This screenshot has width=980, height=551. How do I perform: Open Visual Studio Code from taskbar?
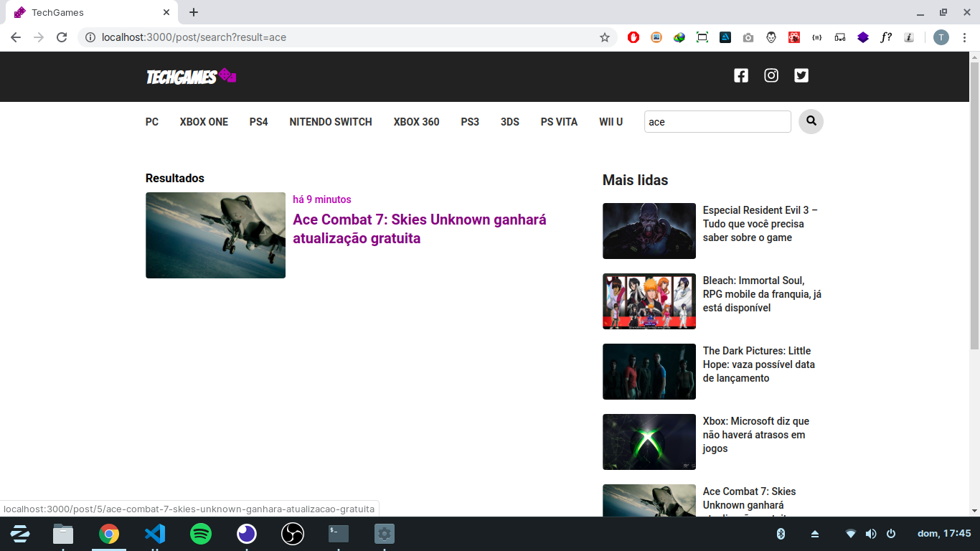pyautogui.click(x=155, y=534)
